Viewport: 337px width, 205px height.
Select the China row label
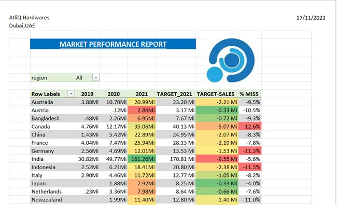(x=38, y=134)
